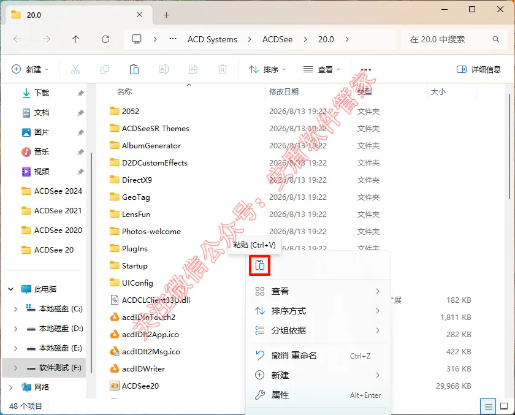The image size is (515, 415).
Task: Open the View dropdown in toolbar
Action: coord(321,69)
